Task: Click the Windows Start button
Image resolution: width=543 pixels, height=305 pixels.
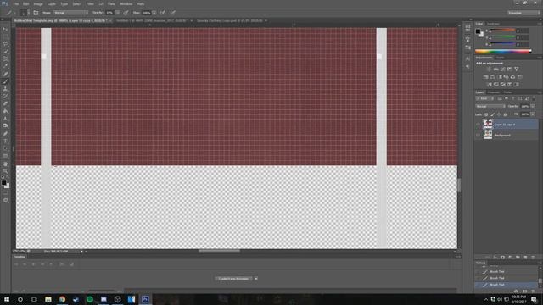Action: pos(7,299)
